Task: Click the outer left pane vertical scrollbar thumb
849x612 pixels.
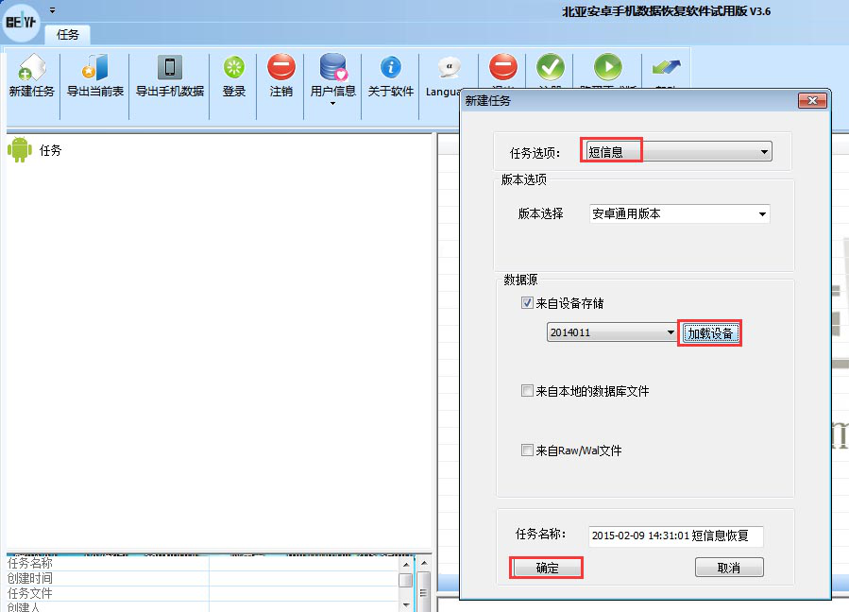Action: coord(424,592)
